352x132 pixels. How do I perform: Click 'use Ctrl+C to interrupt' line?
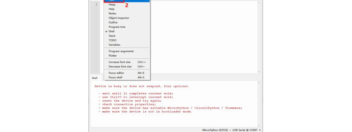136,97
